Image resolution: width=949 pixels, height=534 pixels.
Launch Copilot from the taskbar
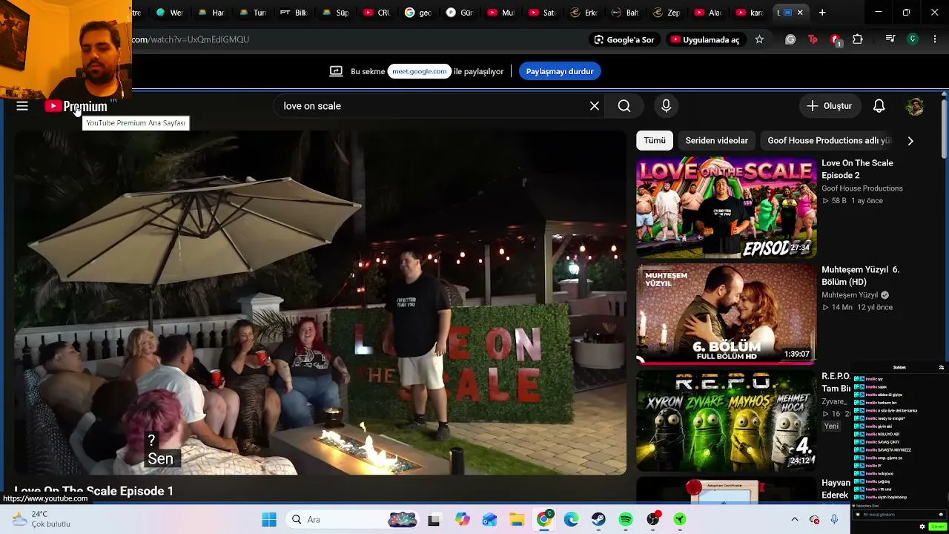point(463,519)
